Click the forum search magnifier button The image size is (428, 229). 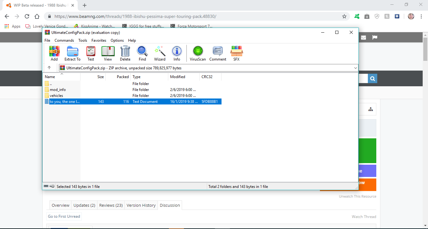[373, 79]
